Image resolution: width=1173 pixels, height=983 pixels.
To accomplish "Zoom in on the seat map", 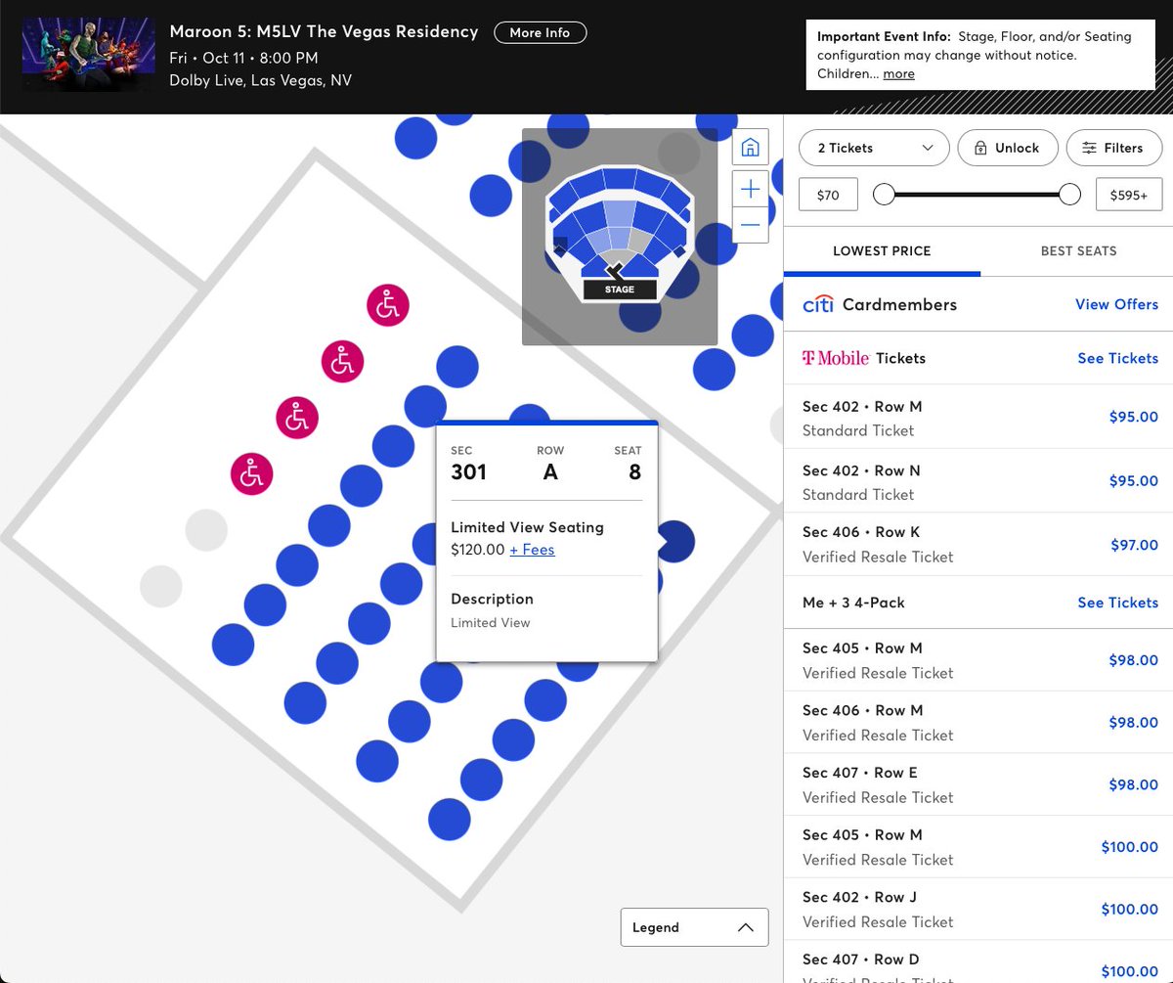I will click(751, 188).
